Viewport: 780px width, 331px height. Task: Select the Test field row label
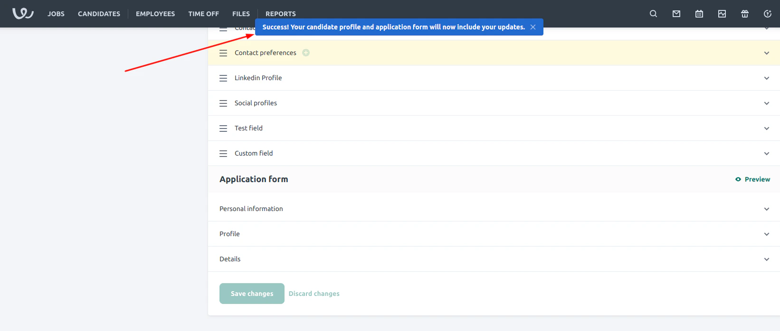[x=248, y=128]
